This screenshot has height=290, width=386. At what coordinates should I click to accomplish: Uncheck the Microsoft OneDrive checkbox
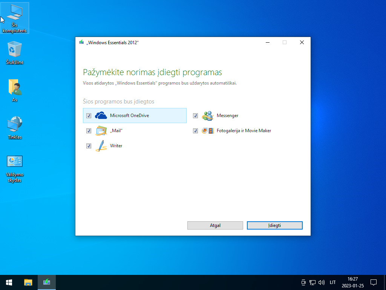pyautogui.click(x=89, y=116)
